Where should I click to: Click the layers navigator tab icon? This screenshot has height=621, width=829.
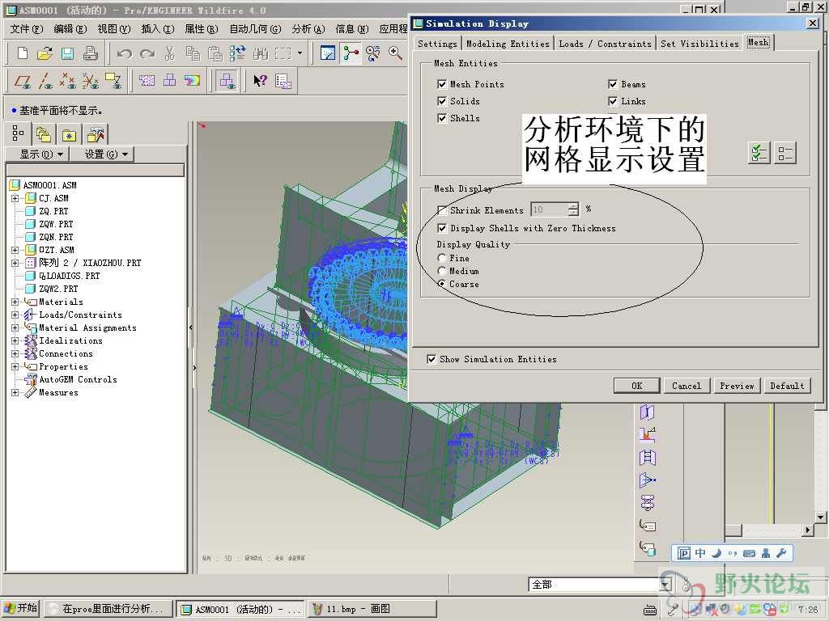[44, 135]
